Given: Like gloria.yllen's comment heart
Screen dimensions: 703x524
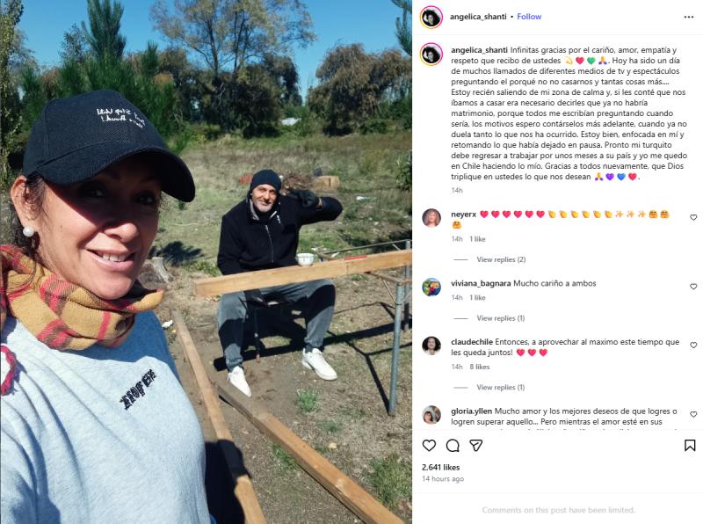Looking at the screenshot, I should tap(693, 414).
